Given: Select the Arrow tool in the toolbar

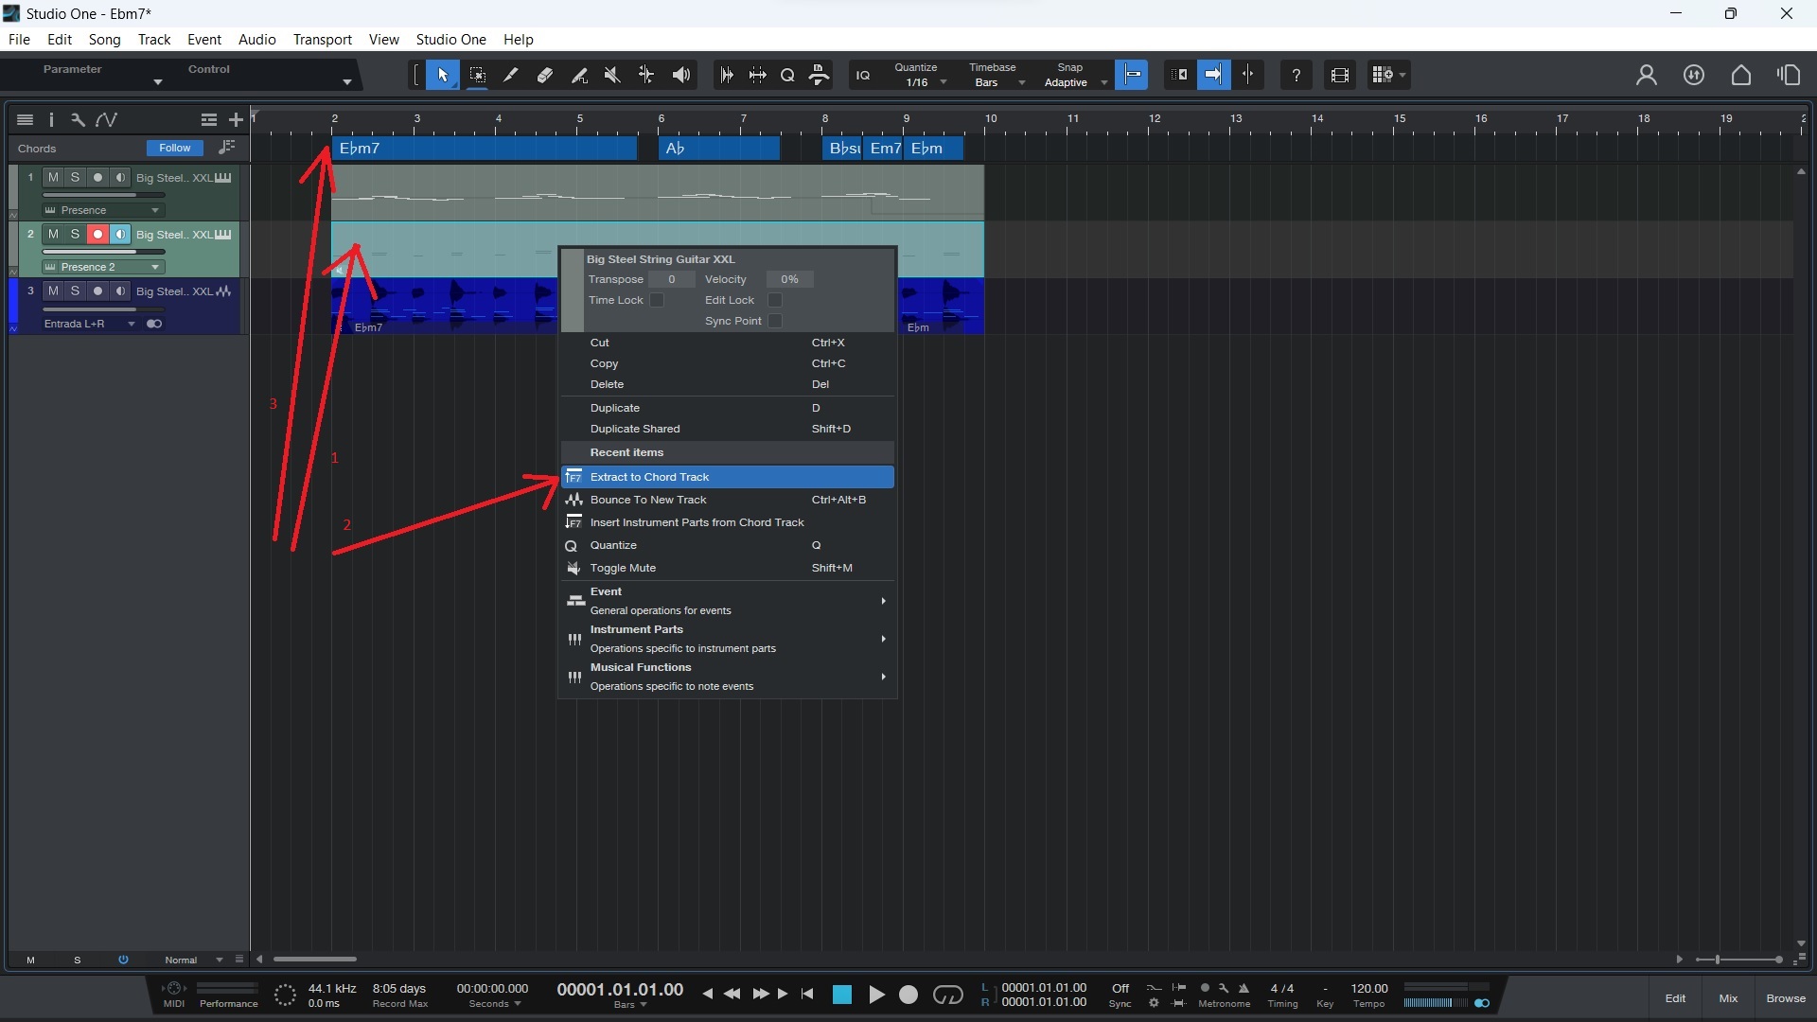Looking at the screenshot, I should [442, 75].
